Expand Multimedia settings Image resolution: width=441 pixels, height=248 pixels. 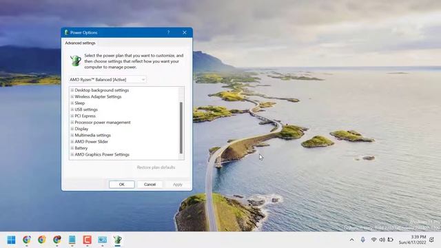point(72,135)
